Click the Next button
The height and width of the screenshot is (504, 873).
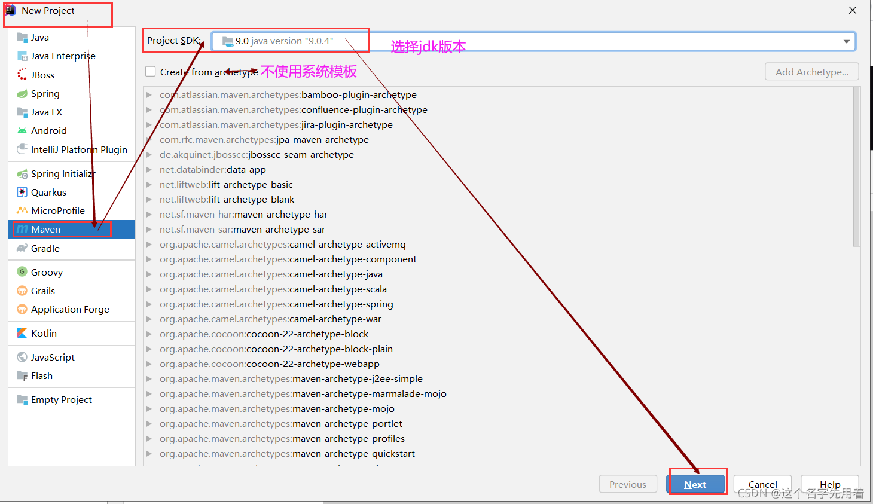pyautogui.click(x=695, y=484)
